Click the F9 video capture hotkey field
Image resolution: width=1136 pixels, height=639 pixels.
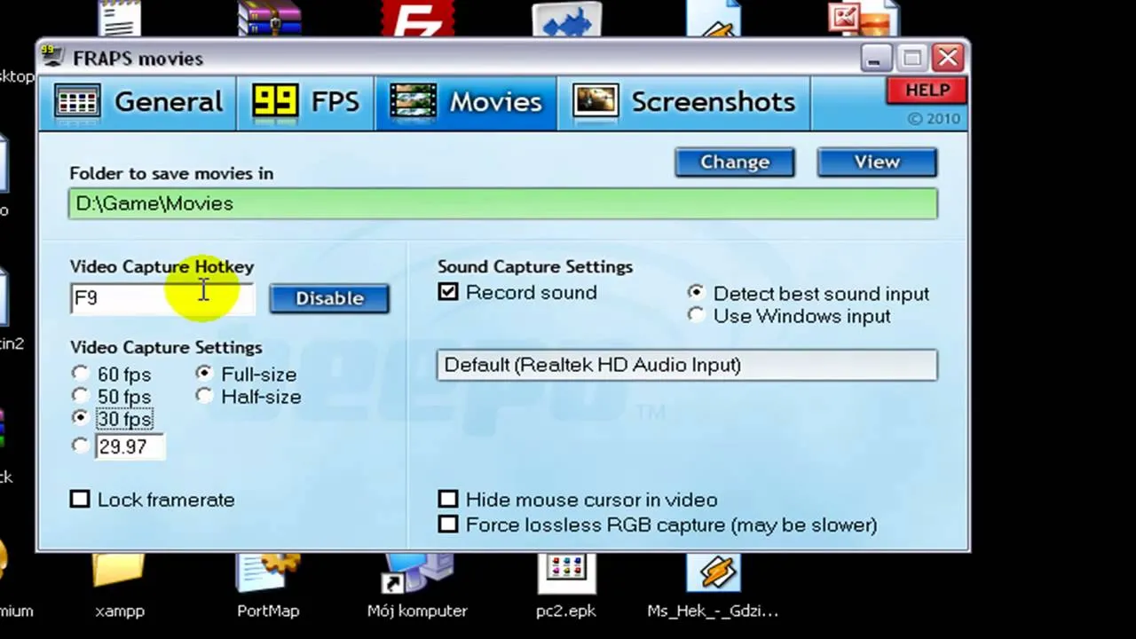[162, 298]
